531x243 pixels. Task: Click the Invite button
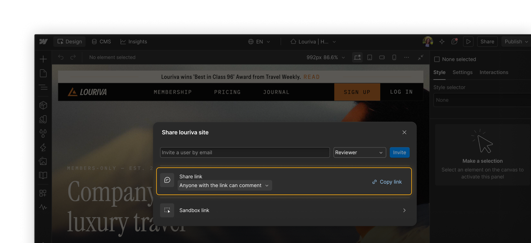399,153
